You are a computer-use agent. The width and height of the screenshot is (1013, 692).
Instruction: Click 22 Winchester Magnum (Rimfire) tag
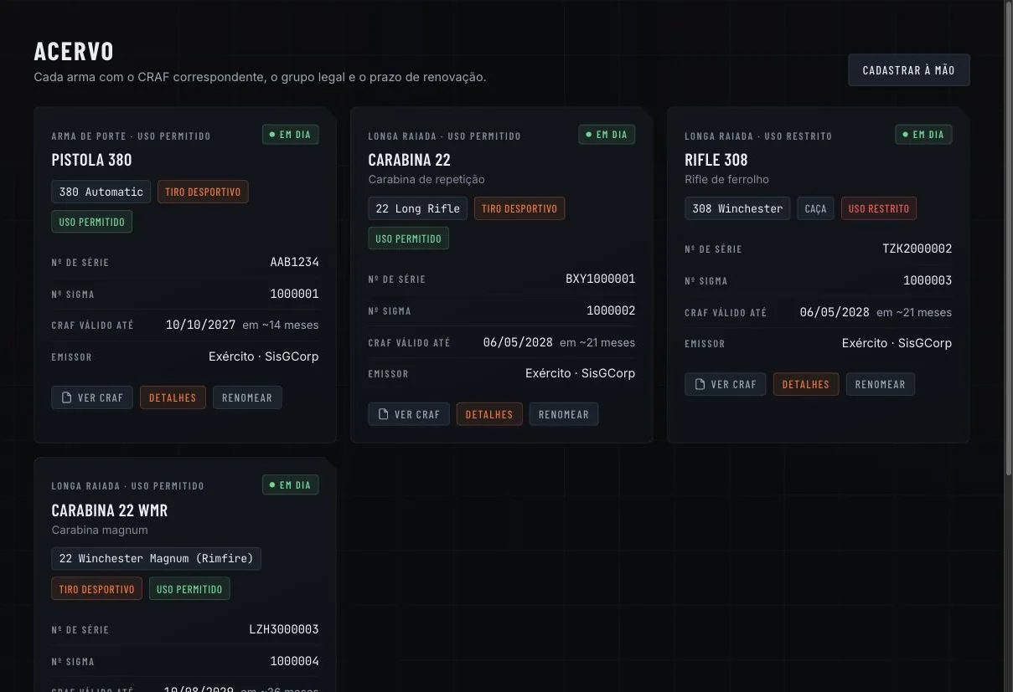pos(156,558)
